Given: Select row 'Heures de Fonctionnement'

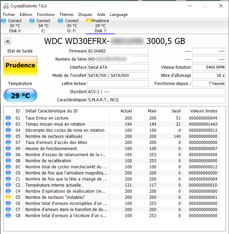Looking at the screenshot, I should [x=112, y=148].
